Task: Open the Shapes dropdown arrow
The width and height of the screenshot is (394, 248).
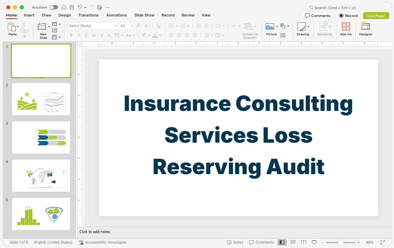Action: [x=288, y=26]
